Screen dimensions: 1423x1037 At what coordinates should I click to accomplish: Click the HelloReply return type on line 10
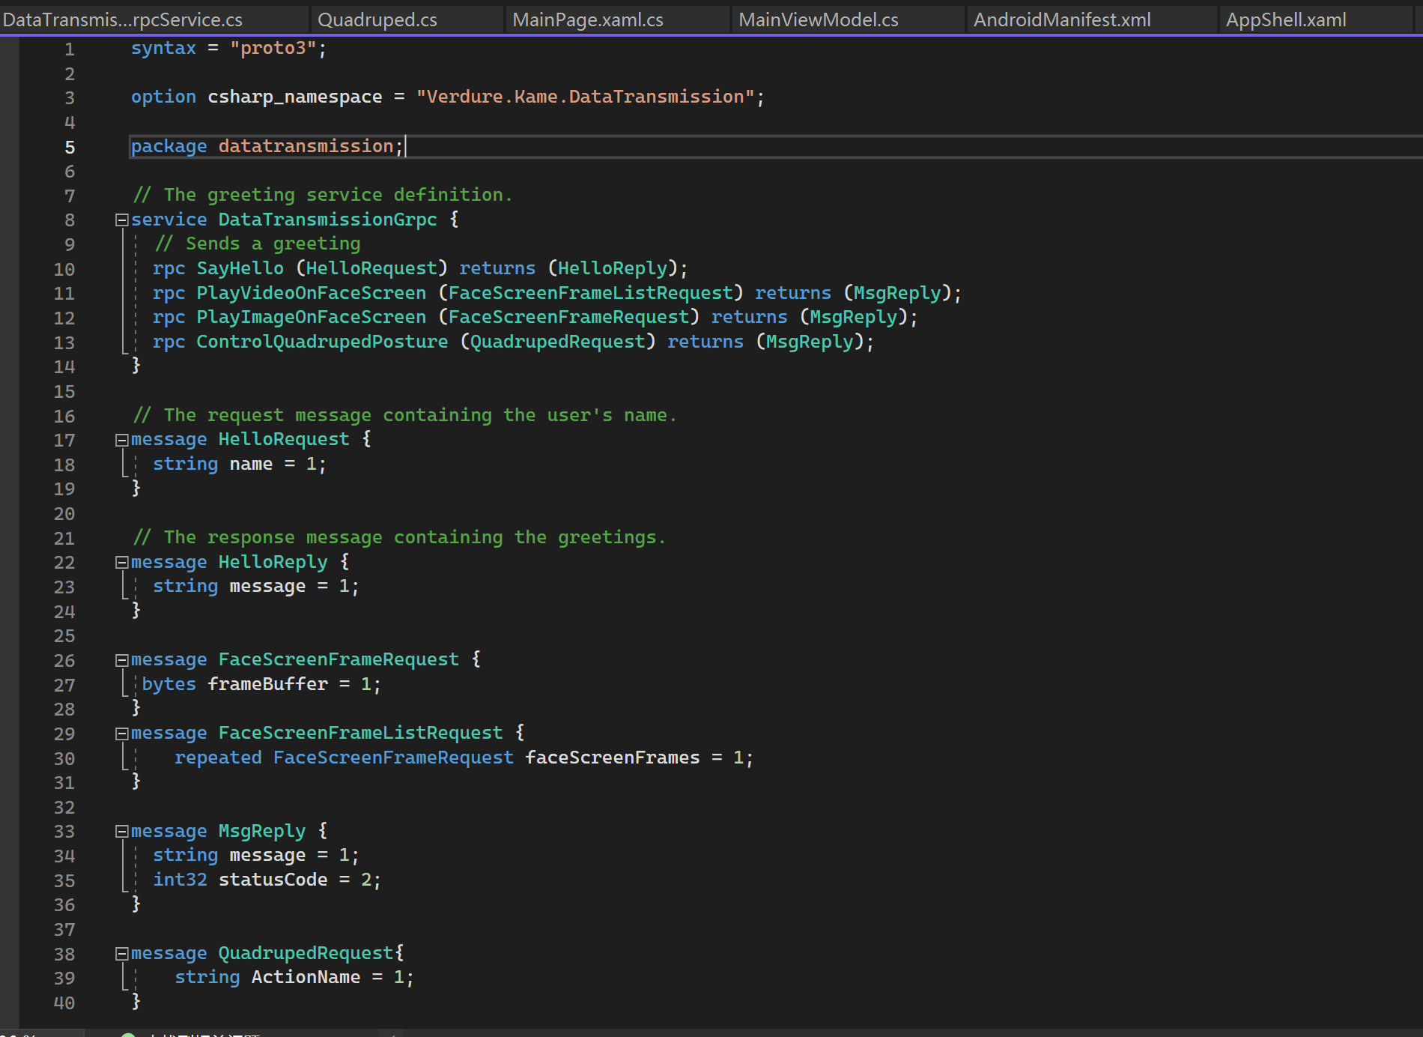(613, 268)
